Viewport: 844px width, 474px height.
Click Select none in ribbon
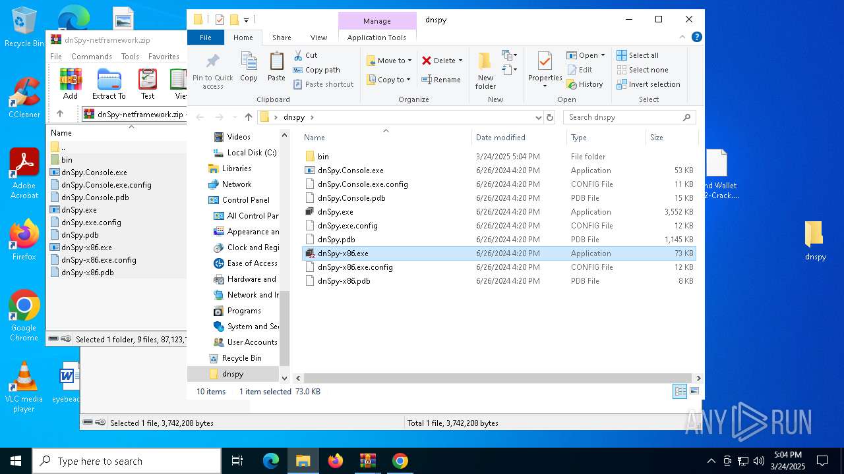[643, 70]
